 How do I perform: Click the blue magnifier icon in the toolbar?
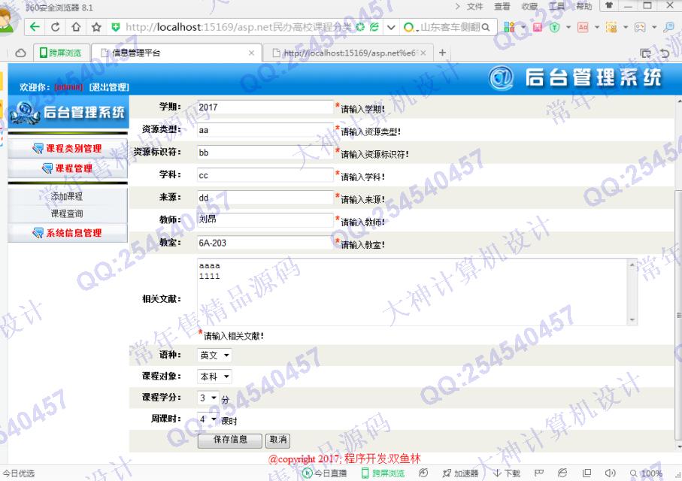(668, 27)
